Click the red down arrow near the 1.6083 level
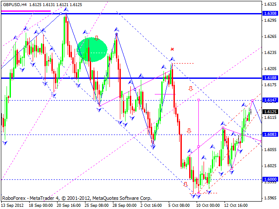The width and height of the screenshot is (279, 209). 189,131
